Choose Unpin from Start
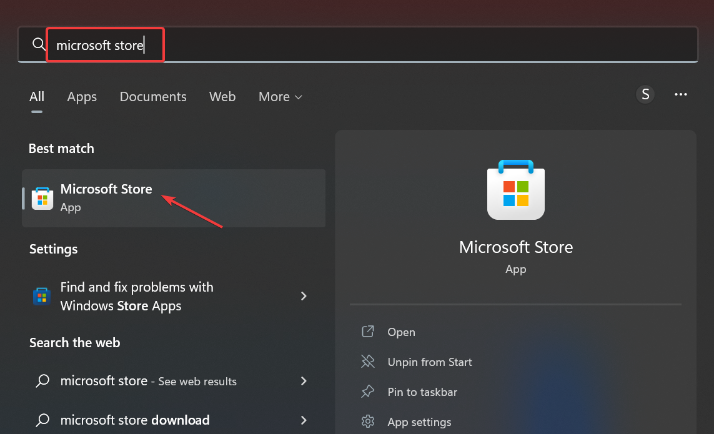714x434 pixels. click(429, 362)
